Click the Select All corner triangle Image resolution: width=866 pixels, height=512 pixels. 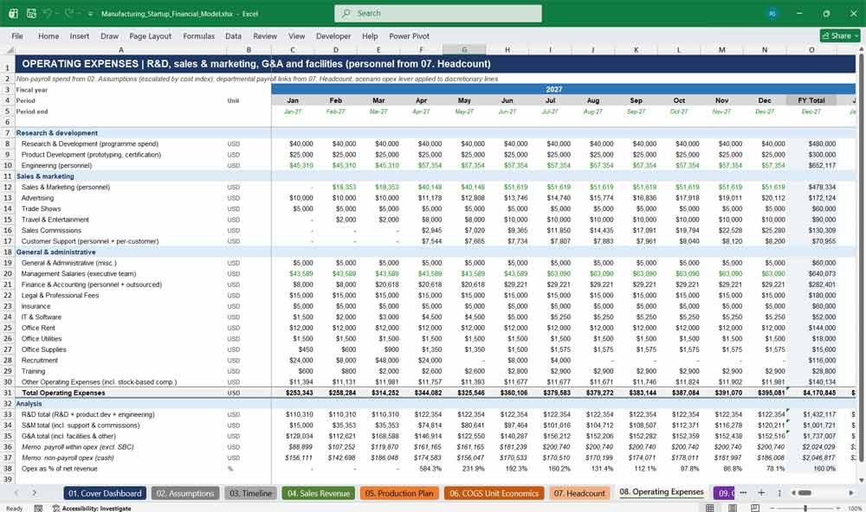click(10, 49)
